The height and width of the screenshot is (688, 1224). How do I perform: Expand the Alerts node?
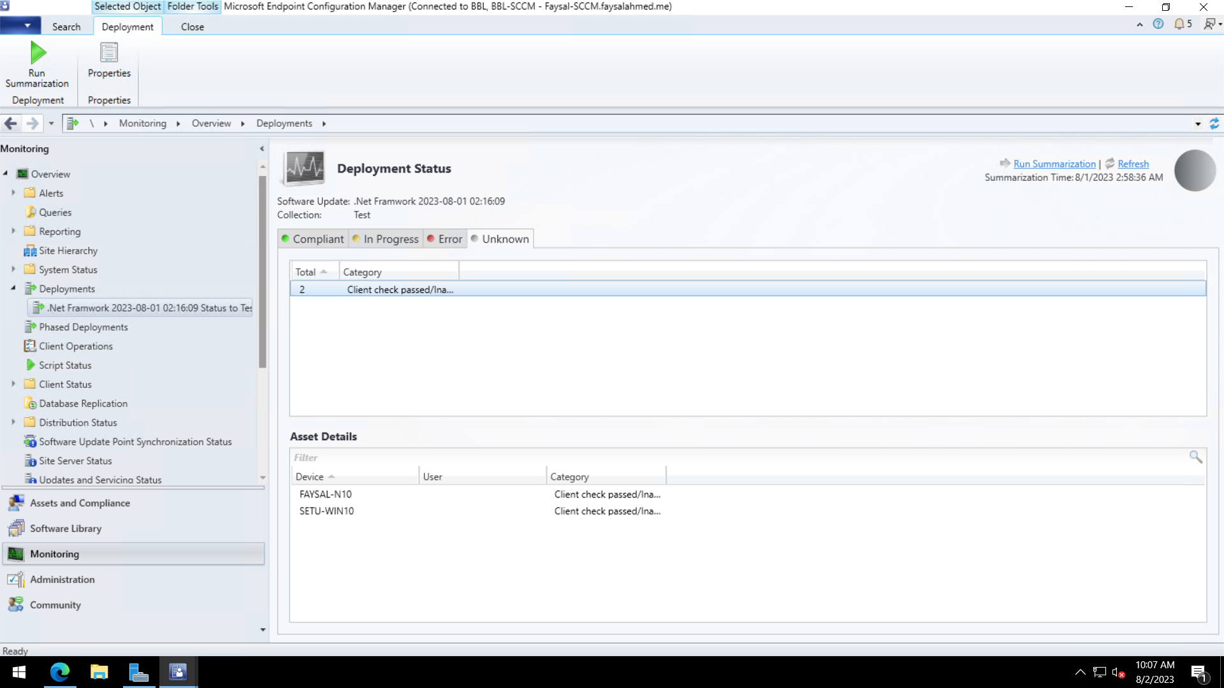click(x=13, y=193)
